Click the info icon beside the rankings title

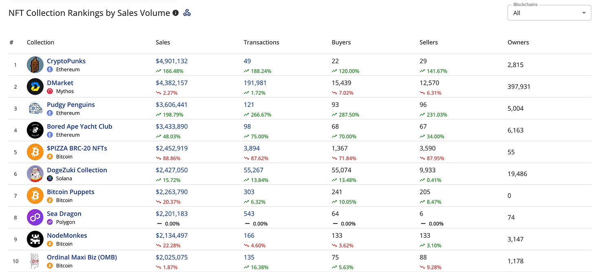click(176, 13)
